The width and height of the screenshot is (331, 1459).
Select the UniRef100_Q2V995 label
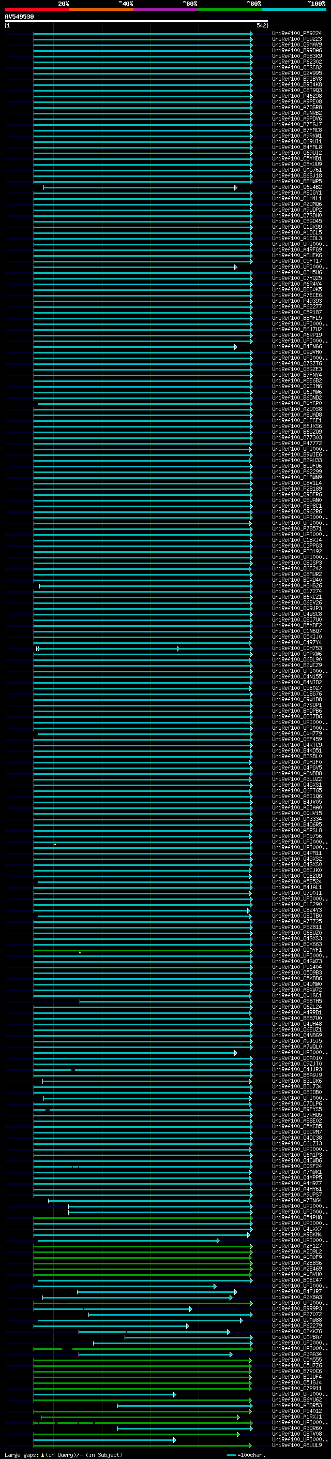coord(297,73)
